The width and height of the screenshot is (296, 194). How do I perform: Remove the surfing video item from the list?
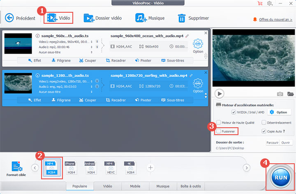coord(206,72)
